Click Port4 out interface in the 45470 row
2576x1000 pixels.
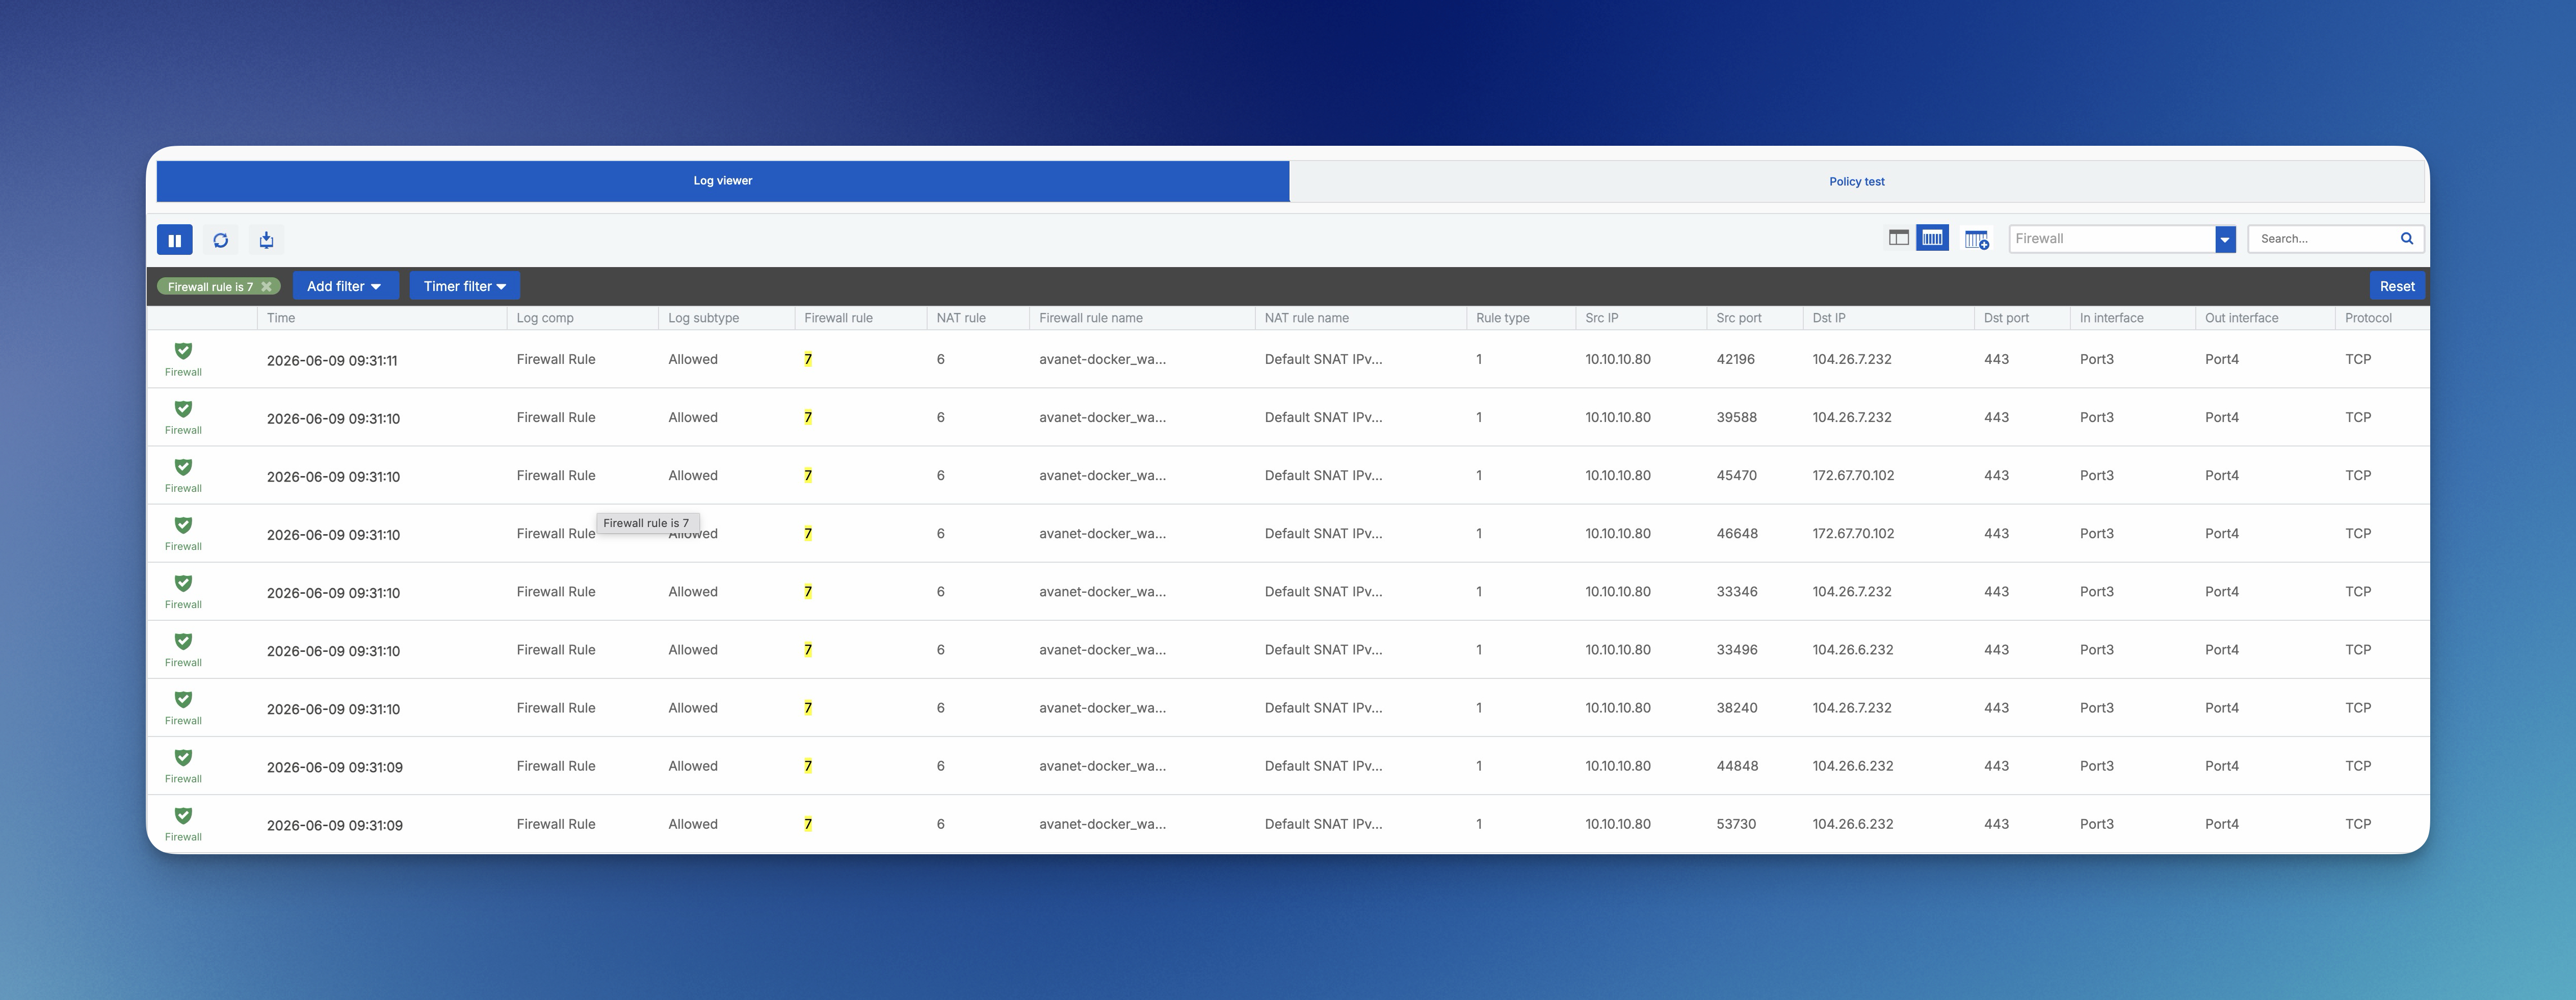point(2221,475)
